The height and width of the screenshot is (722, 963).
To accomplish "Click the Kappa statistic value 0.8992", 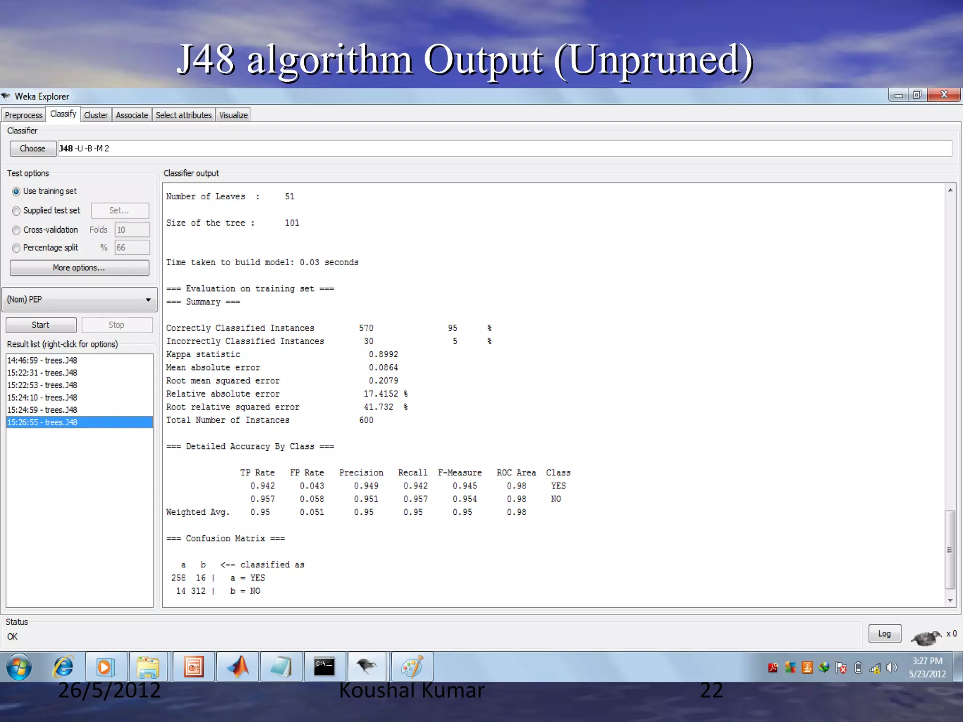I will [x=383, y=354].
